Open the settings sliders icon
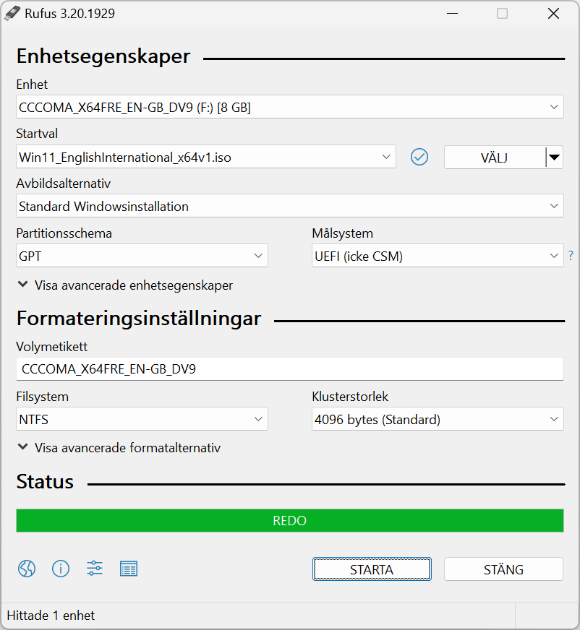580x630 pixels. [x=95, y=569]
